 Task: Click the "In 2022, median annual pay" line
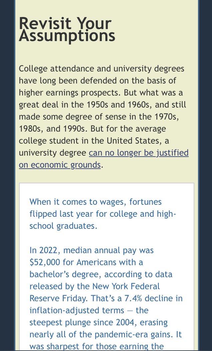(91, 250)
